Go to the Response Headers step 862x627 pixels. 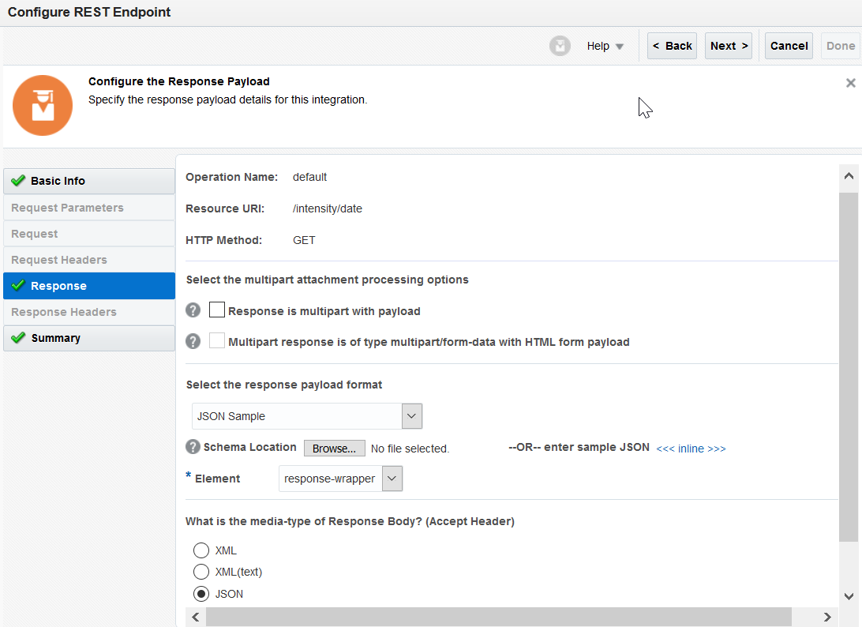coord(89,312)
